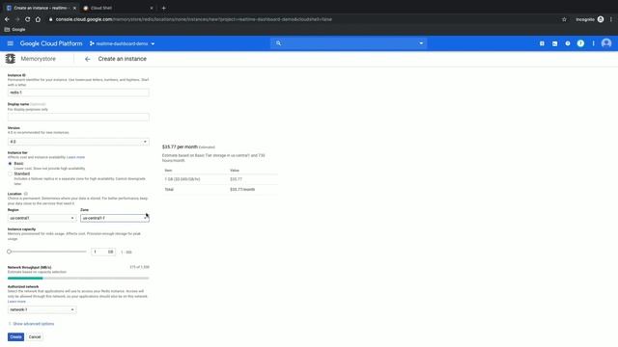The height and width of the screenshot is (347, 618).
Task: Open the Version 4.0 dropdown
Action: point(78,142)
